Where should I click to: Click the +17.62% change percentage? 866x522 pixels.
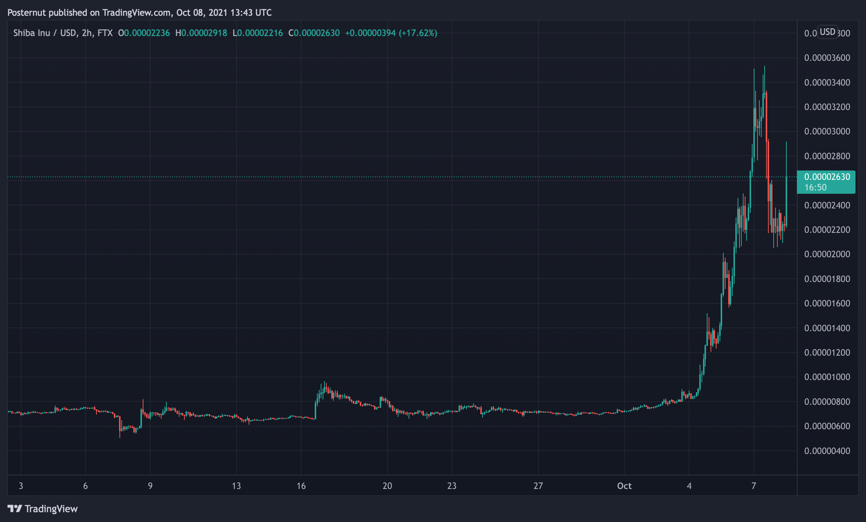coord(418,33)
